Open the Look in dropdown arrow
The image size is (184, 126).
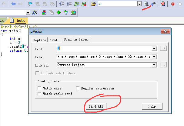[154, 65]
